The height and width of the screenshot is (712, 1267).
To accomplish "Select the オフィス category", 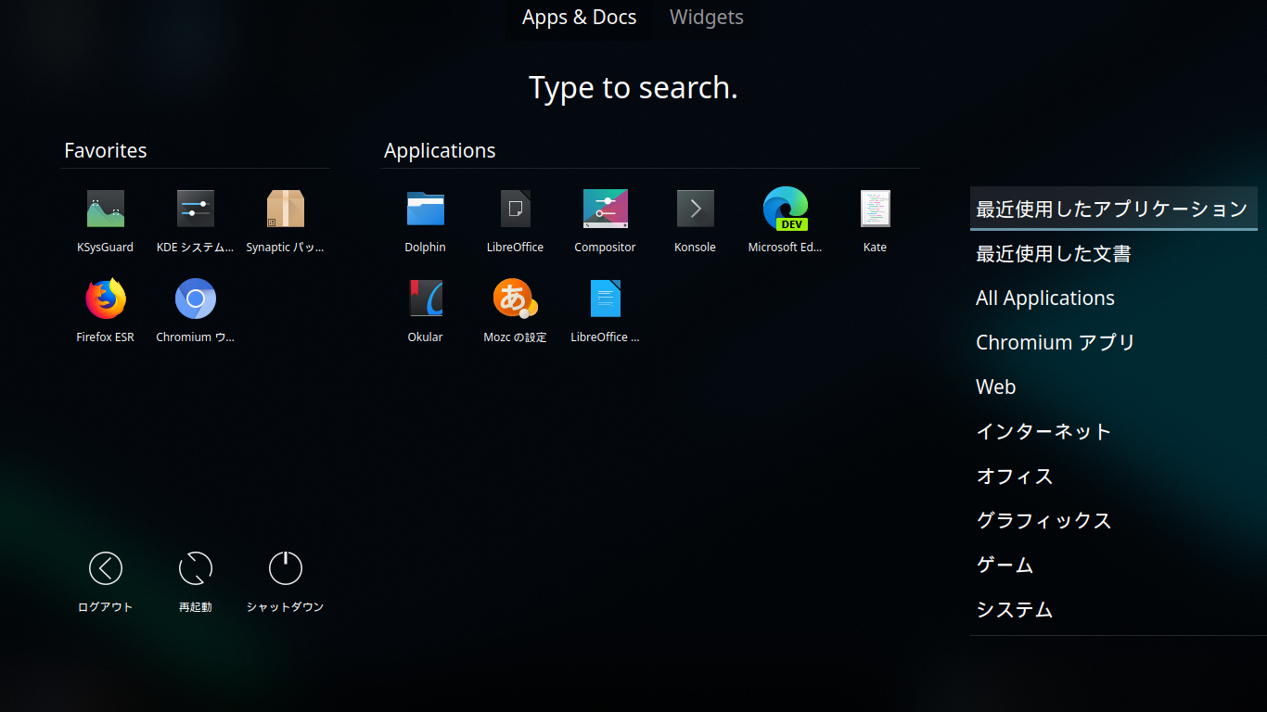I will (x=1113, y=476).
